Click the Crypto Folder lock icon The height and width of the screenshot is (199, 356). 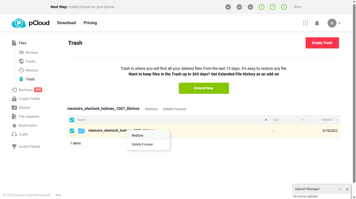click(x=14, y=99)
